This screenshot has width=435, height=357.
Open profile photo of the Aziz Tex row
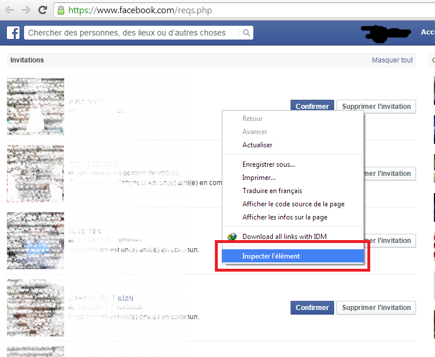(x=36, y=241)
